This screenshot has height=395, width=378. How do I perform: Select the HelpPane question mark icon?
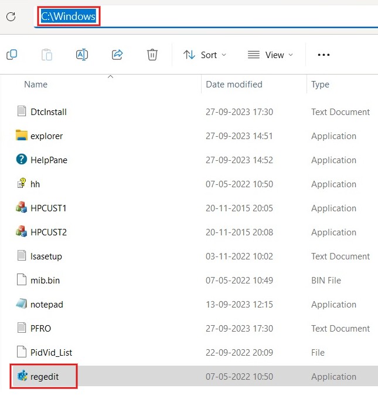21,159
